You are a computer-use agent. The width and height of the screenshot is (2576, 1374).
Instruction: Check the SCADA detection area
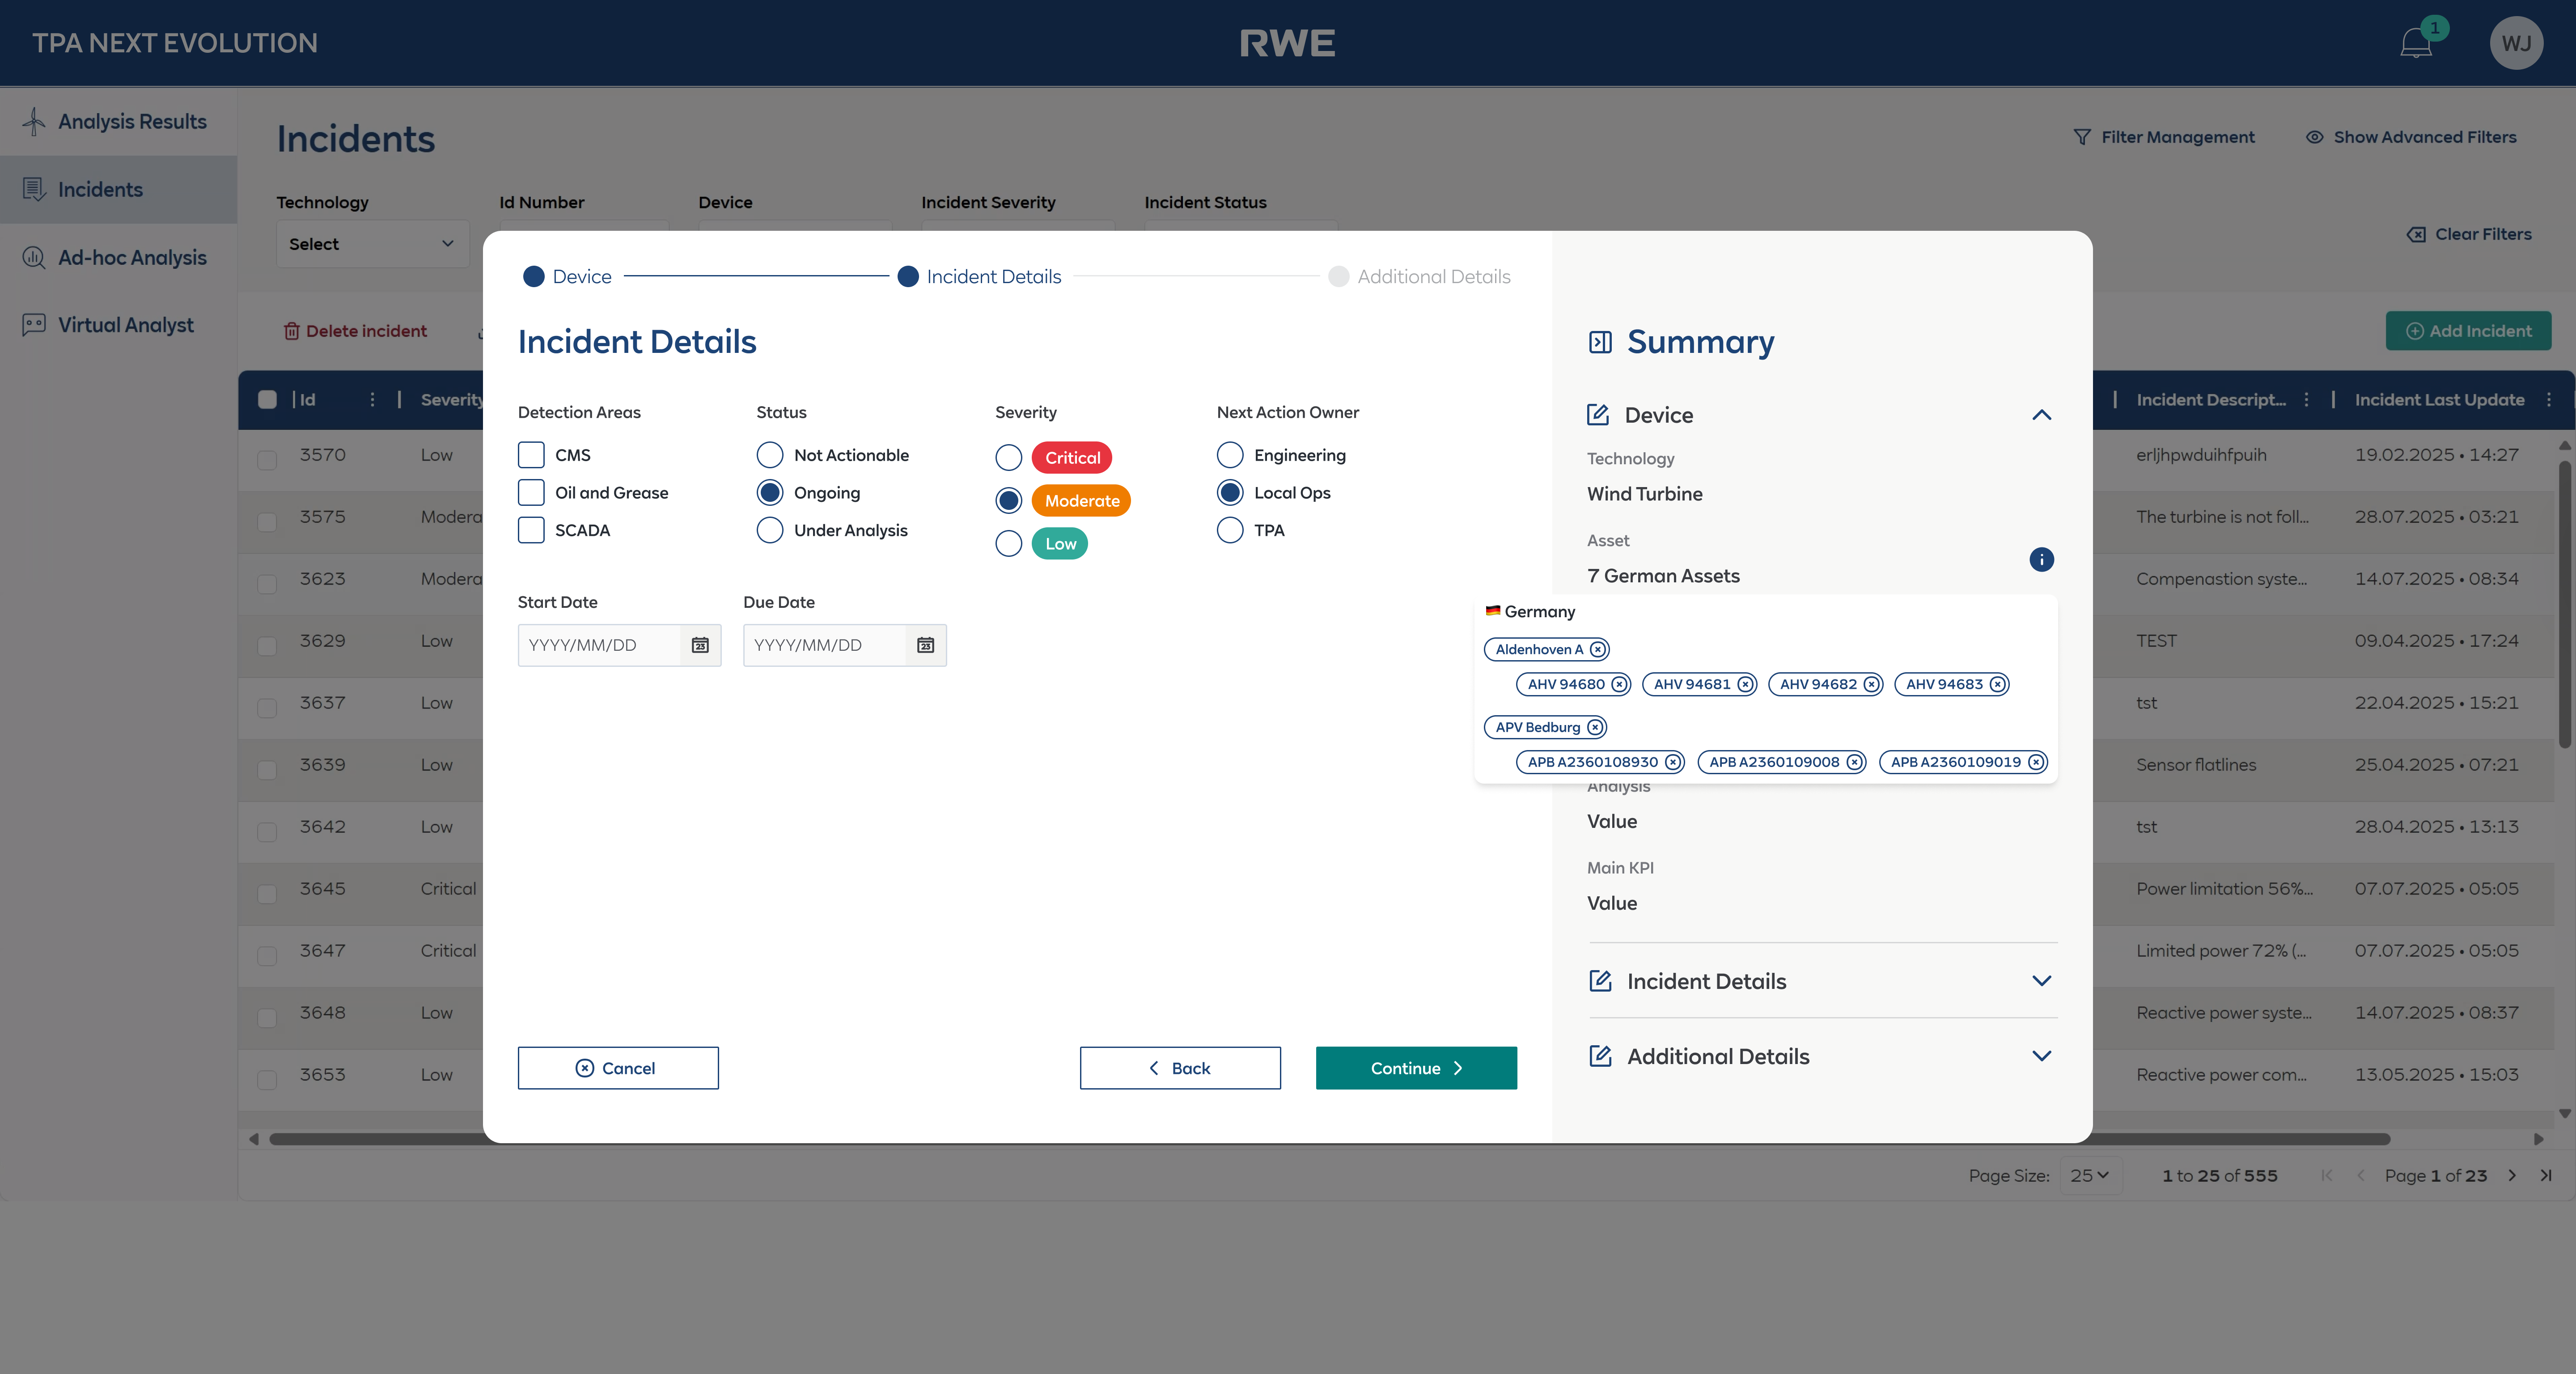(531, 530)
